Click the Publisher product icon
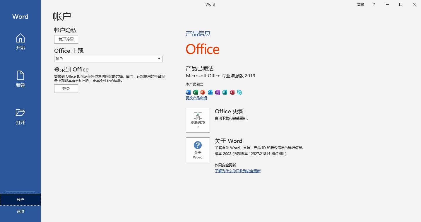This screenshot has width=421, height=222. point(225,92)
